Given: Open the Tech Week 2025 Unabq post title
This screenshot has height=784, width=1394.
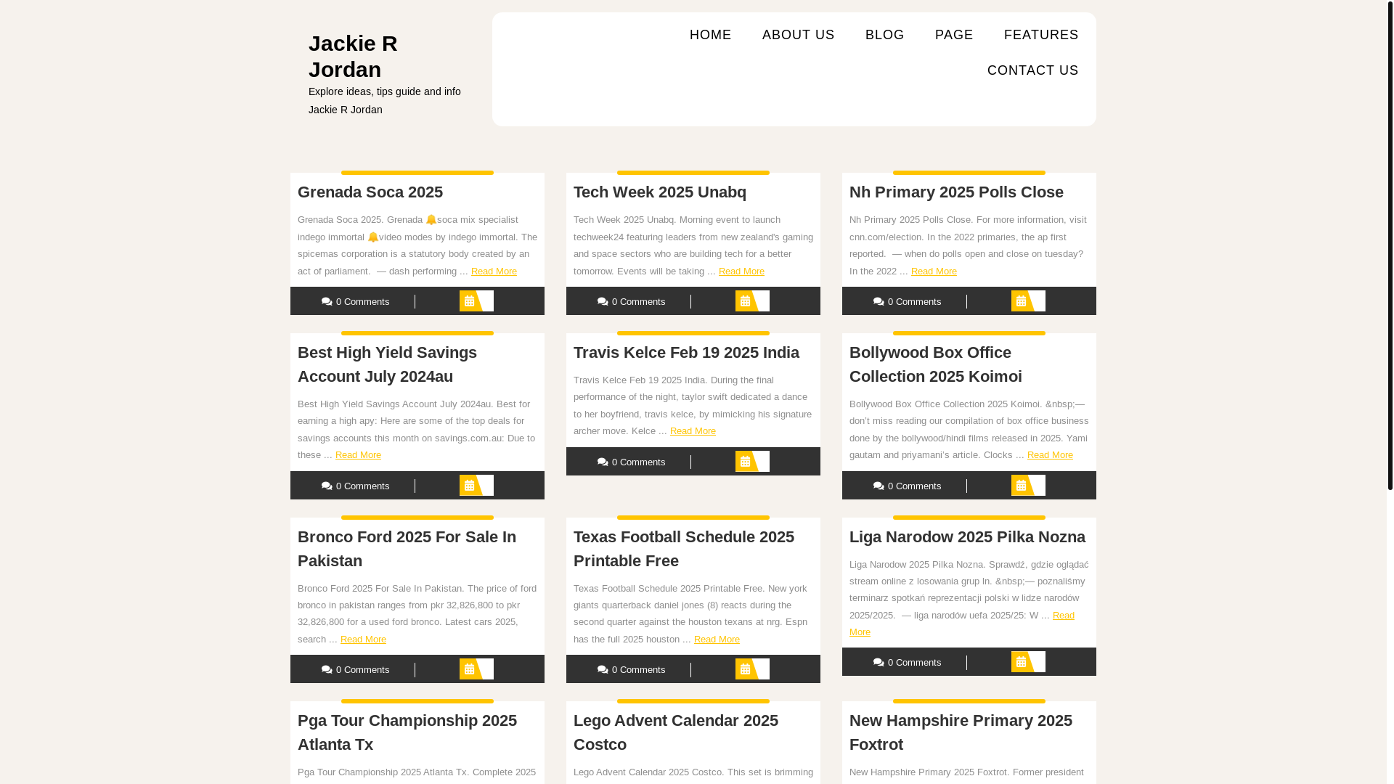Looking at the screenshot, I should 660,192.
